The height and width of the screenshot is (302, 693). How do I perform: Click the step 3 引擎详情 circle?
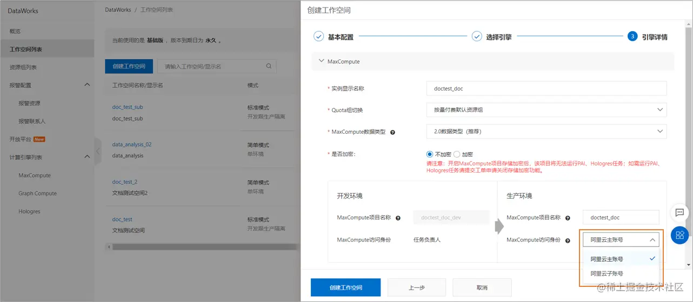click(x=632, y=37)
